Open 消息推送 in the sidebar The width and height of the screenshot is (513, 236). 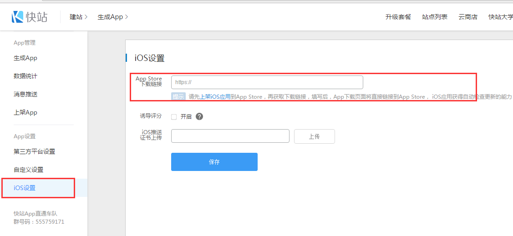(x=25, y=94)
